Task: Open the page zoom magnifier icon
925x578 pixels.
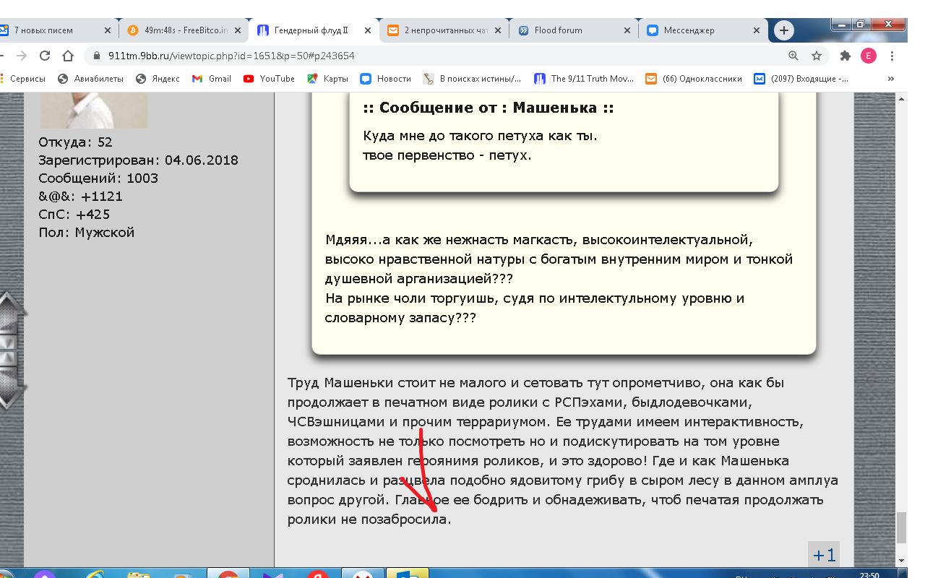Action: 793,56
